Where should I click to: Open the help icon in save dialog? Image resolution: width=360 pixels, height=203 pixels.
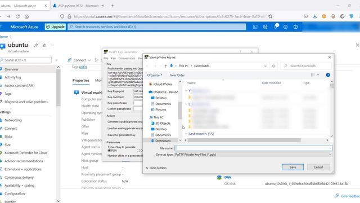pyautogui.click(x=328, y=75)
